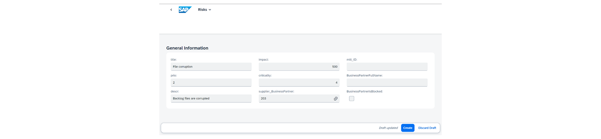Click the miti_ID label
This screenshot has height=139, width=601.
[x=352, y=60]
